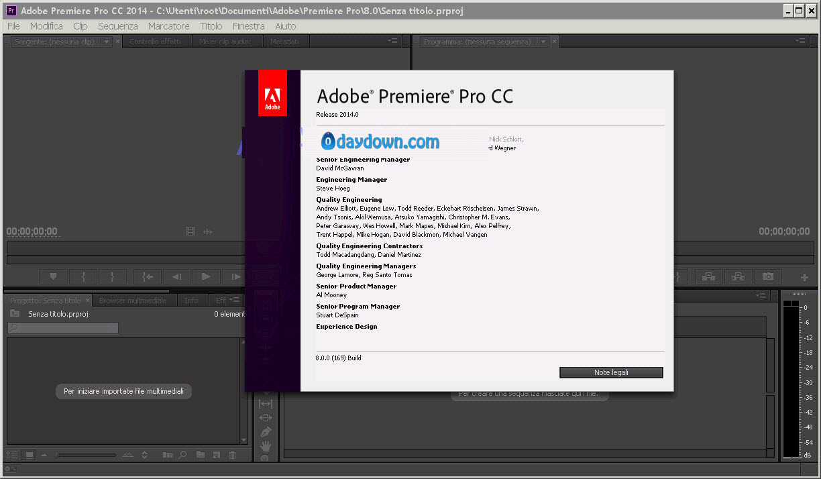Viewport: 821px width, 479px height.
Task: Open the Sorgente clip dropdown arrow
Action: click(x=107, y=42)
